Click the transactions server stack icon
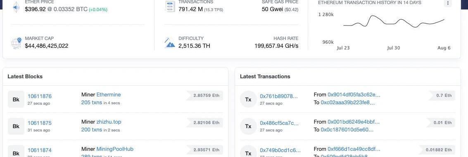 tap(170, 7)
